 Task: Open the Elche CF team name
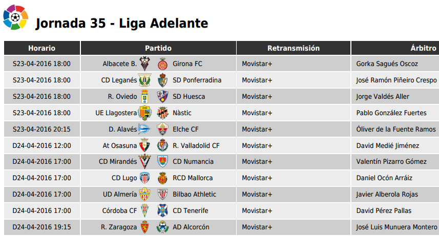185,130
